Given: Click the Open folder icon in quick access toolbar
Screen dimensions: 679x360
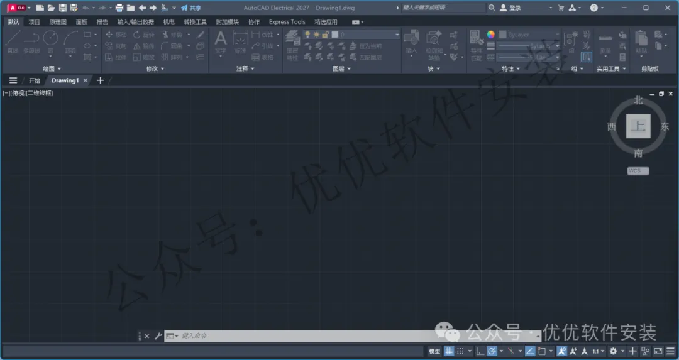Looking at the screenshot, I should (x=51, y=8).
